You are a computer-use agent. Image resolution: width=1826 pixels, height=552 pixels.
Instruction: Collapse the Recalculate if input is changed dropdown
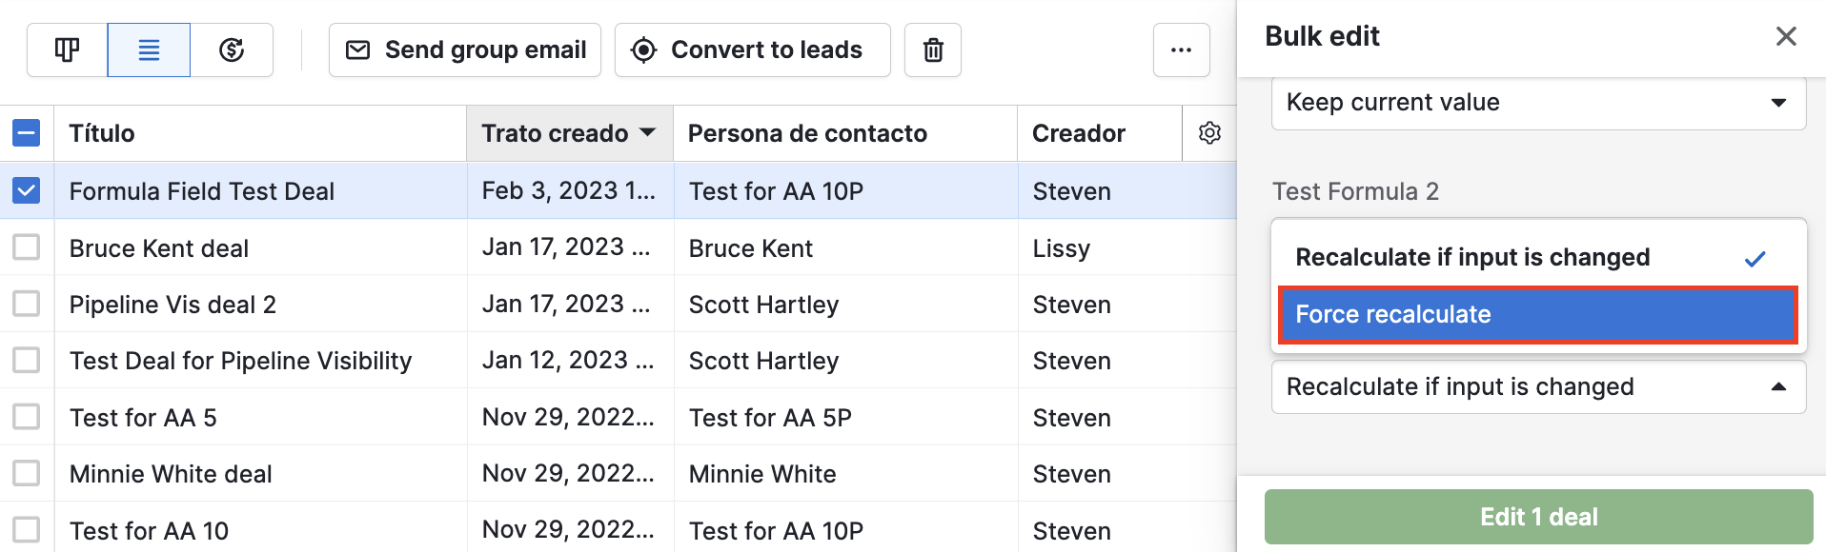[1780, 386]
